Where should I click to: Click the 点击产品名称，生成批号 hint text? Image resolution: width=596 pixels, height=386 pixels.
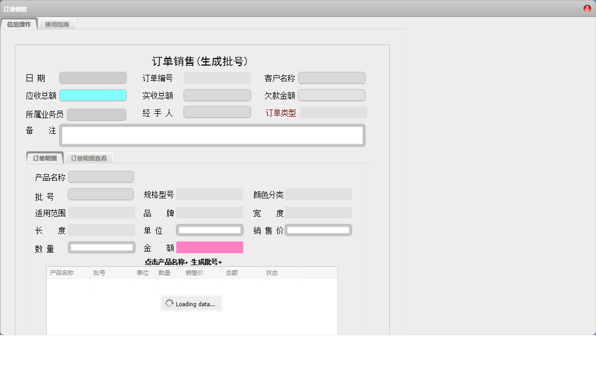click(x=183, y=262)
